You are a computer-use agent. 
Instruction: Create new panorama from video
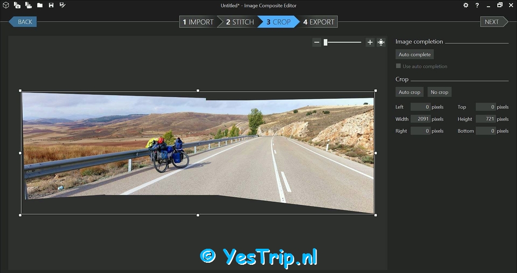(28, 5)
